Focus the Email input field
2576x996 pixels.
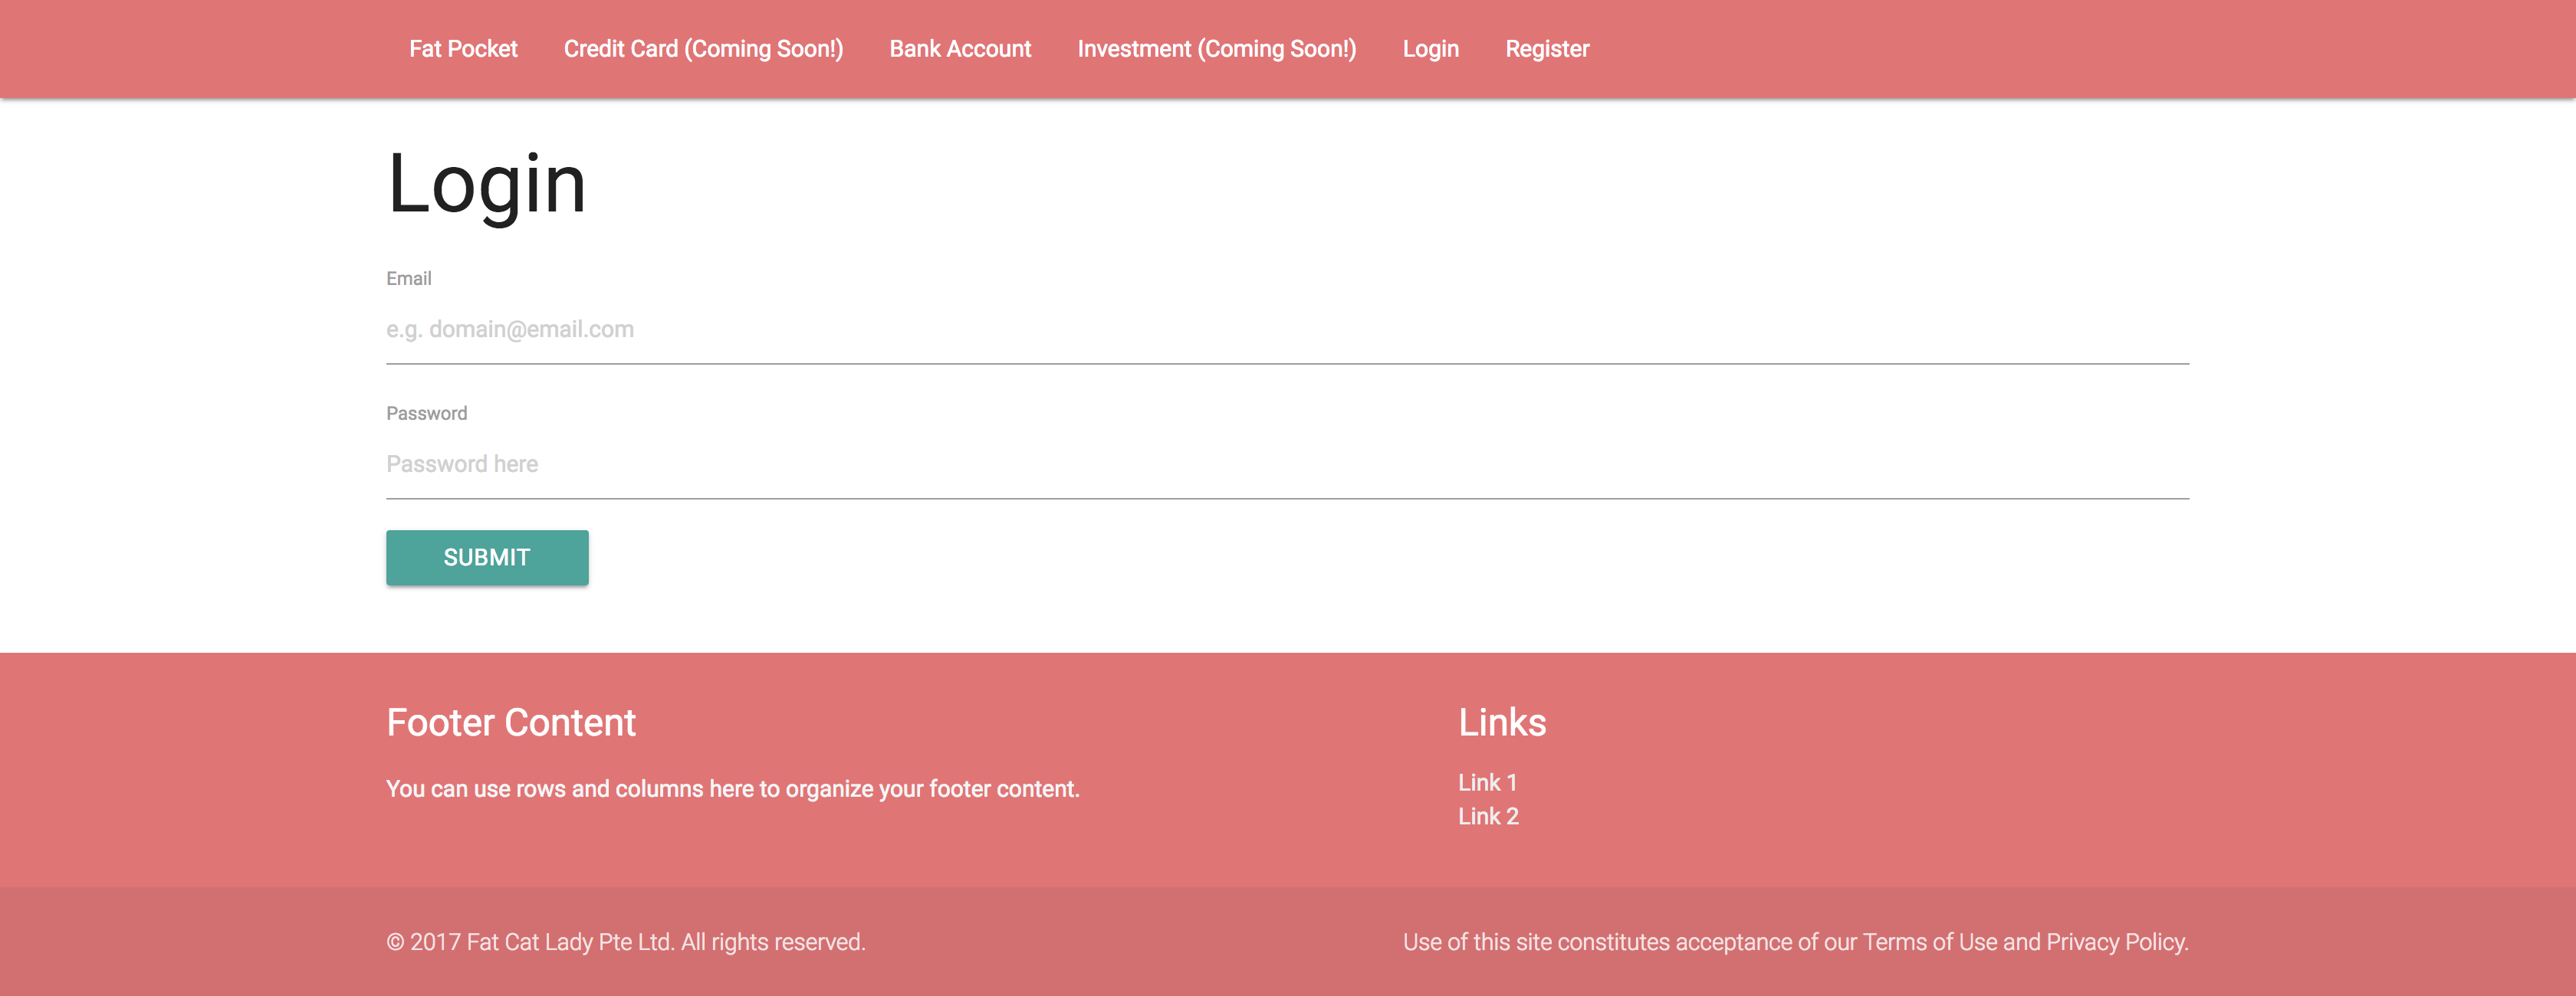pos(1287,329)
